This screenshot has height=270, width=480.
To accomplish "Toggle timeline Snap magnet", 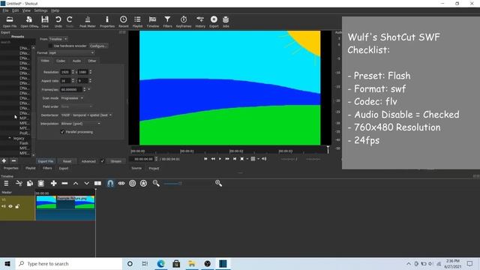I will [110, 183].
